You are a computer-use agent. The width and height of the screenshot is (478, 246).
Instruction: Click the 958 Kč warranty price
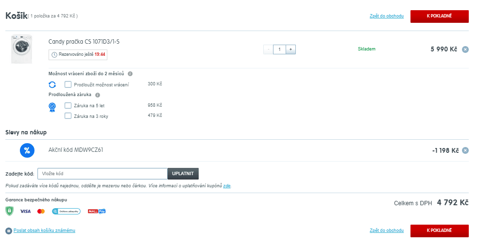click(x=155, y=105)
